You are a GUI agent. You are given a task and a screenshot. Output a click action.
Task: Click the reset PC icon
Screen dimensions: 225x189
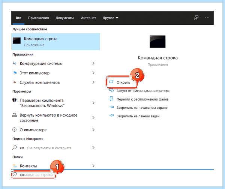coord(15,115)
